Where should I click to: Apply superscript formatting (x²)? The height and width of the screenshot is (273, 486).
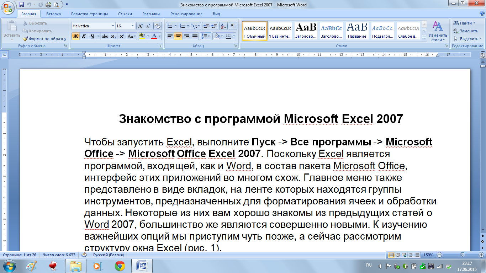[122, 36]
